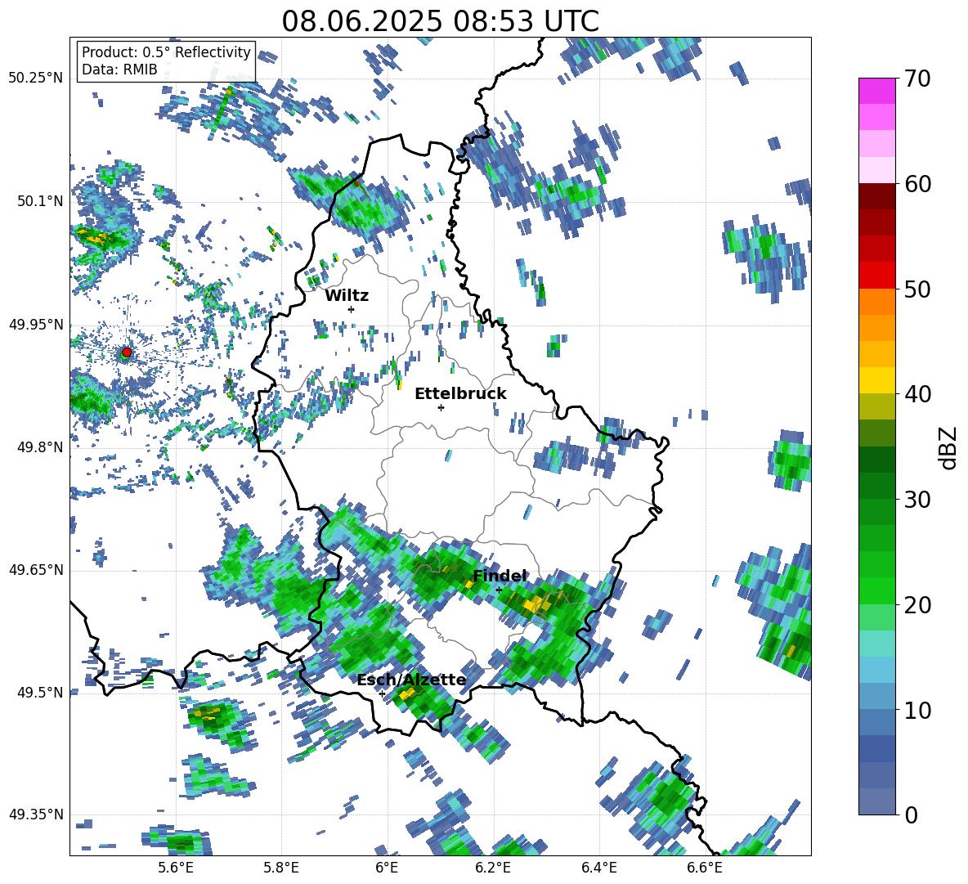968x884 pixels.
Task: Click the 5.8°E longitude label
Action: [281, 868]
